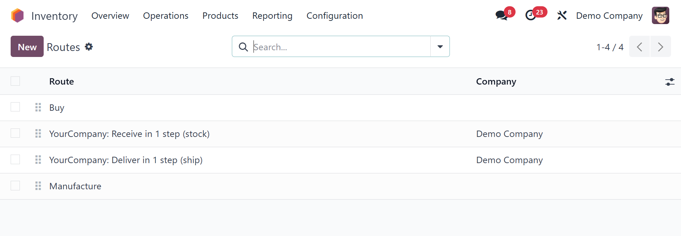Open the Operations menu
The image size is (681, 236).
point(165,16)
